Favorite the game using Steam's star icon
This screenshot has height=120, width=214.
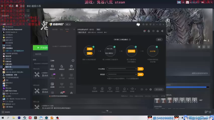pos(208,47)
